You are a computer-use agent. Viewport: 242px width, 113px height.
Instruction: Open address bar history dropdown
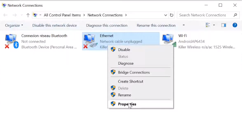pyautogui.click(x=165, y=15)
